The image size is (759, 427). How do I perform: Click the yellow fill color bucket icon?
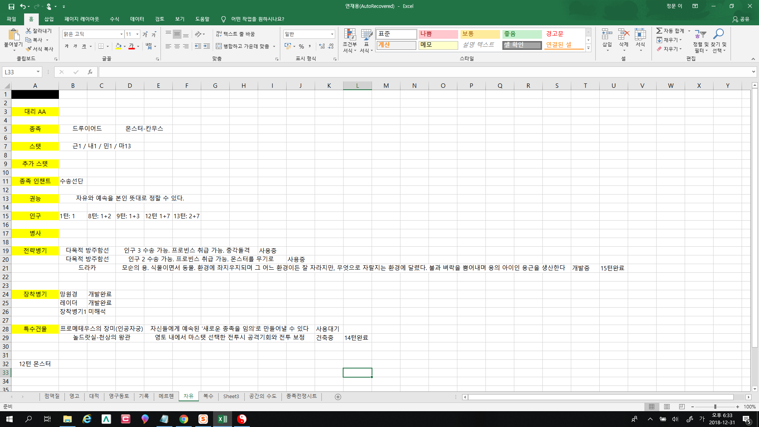click(118, 46)
